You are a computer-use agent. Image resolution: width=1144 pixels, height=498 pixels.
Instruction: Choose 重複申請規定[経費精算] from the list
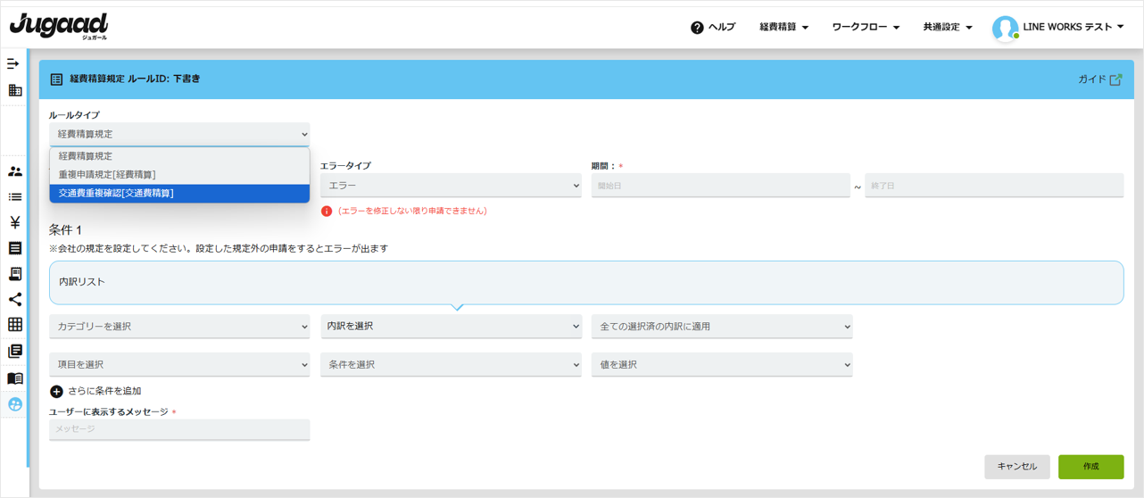(x=178, y=175)
